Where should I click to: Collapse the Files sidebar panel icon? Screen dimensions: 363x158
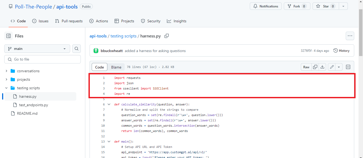(x=8, y=36)
